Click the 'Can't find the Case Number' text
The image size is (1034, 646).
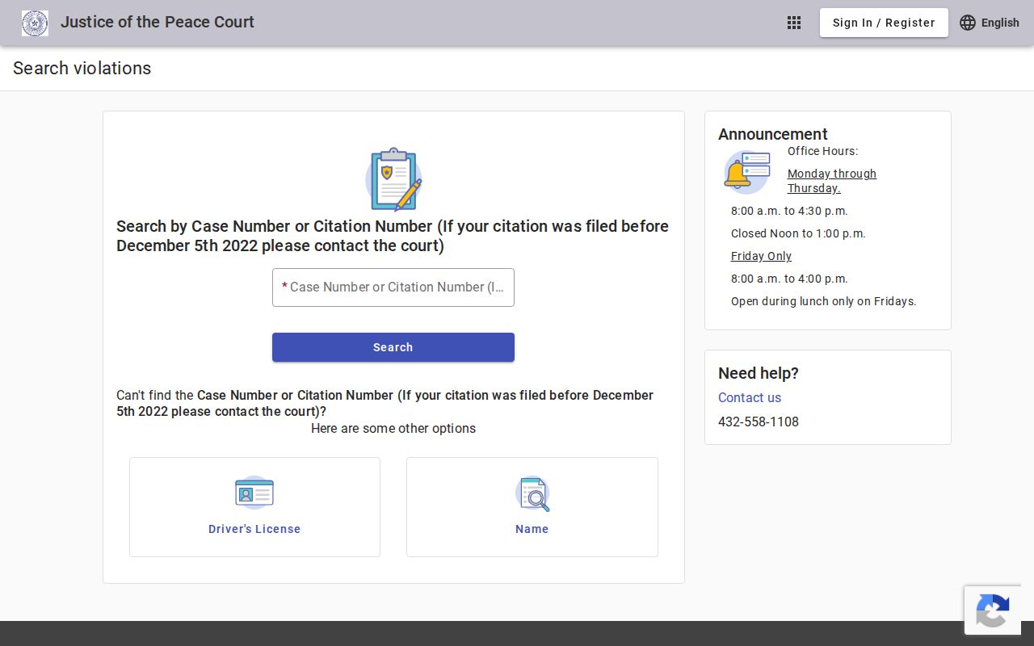(385, 403)
